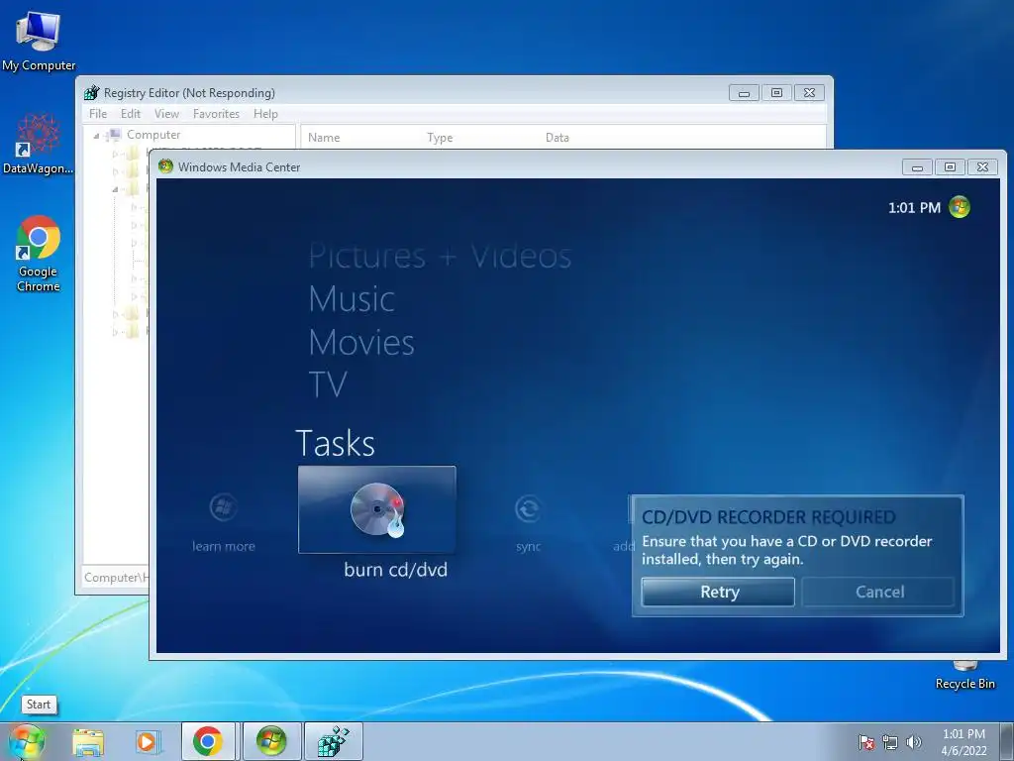Viewport: 1014px width, 761px height.
Task: Select the Tasks heading in Media Center
Action: tap(335, 443)
